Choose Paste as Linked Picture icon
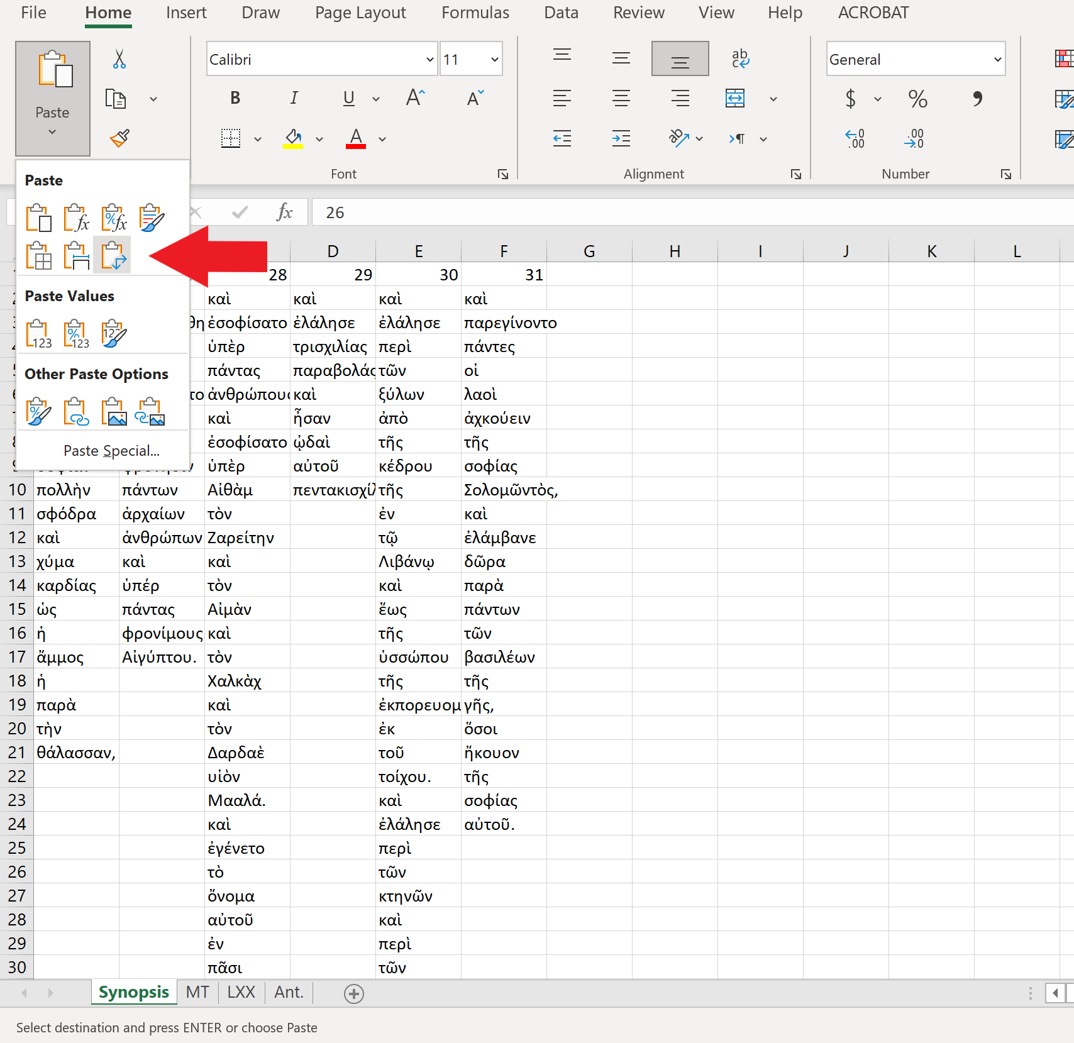The width and height of the screenshot is (1074, 1043). tap(151, 412)
